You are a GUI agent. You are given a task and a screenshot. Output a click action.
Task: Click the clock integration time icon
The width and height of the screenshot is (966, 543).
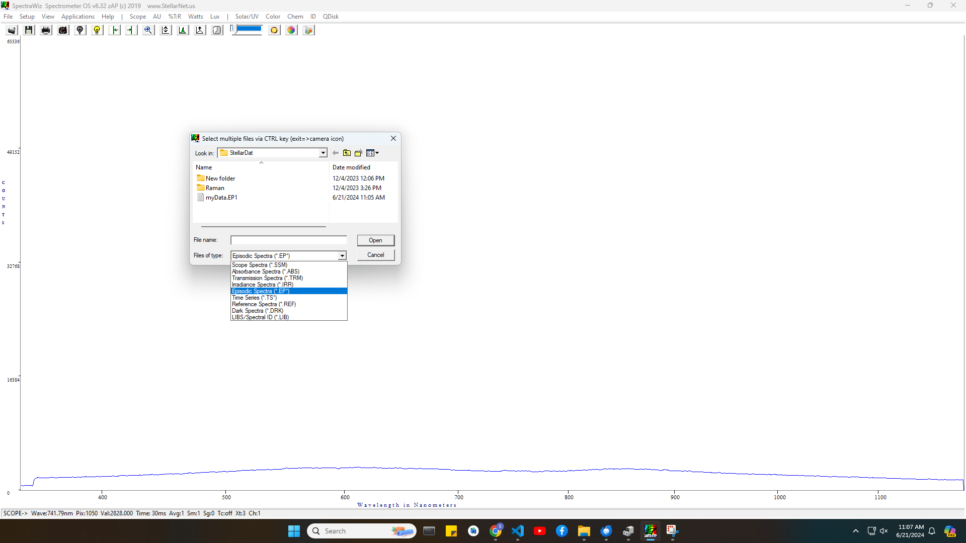pyautogui.click(x=217, y=30)
